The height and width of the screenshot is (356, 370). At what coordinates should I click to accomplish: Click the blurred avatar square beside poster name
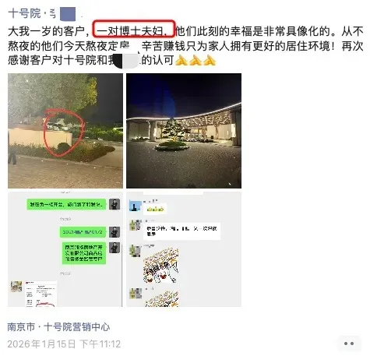pos(68,14)
